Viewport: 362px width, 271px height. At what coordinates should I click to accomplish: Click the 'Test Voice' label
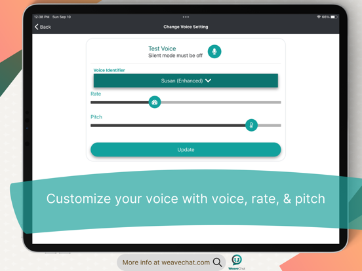162,48
